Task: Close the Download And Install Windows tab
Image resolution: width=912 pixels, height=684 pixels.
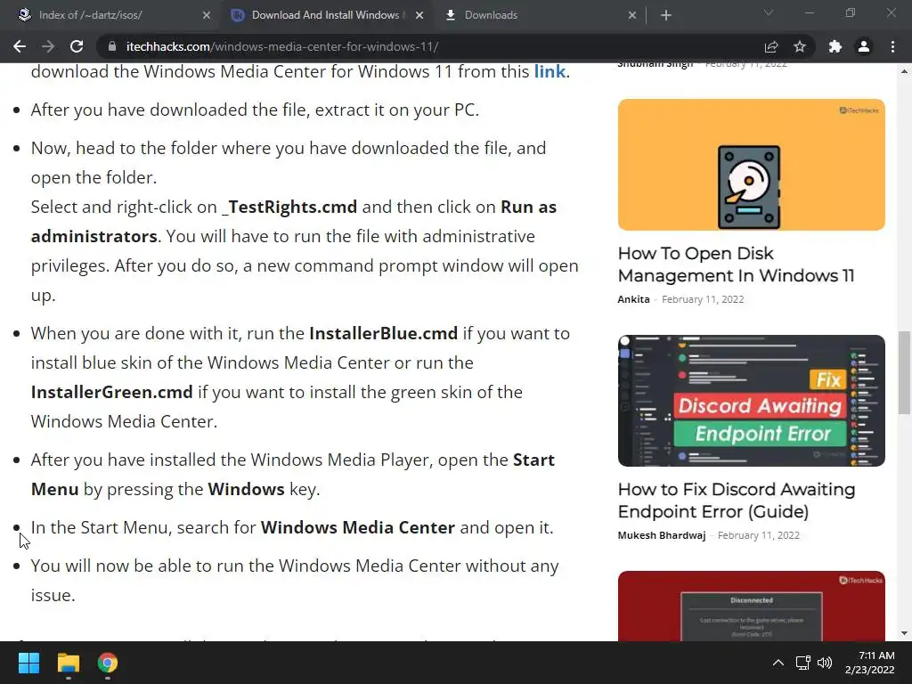Action: click(419, 15)
